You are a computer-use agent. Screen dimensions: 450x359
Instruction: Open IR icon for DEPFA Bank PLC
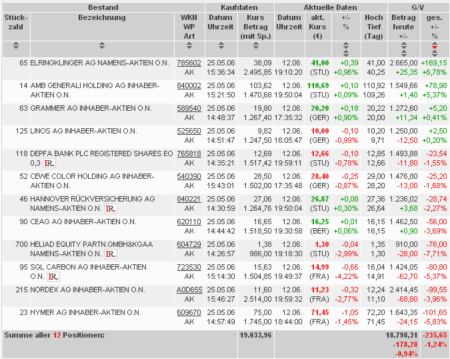[49, 163]
